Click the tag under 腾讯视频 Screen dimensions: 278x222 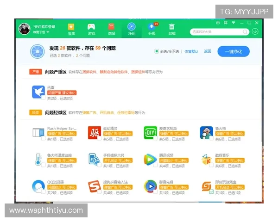tap(174, 160)
